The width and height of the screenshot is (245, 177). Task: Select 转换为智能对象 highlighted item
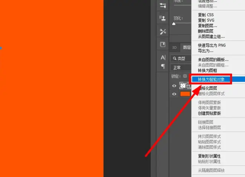(211, 79)
